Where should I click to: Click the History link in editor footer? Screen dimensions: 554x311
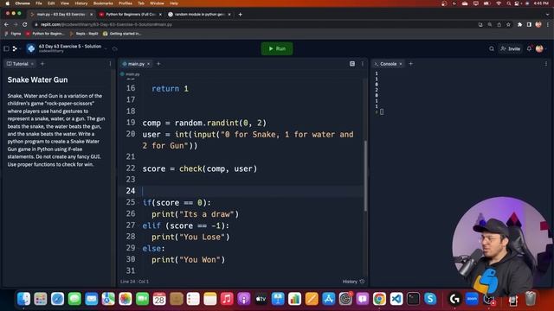(353, 282)
